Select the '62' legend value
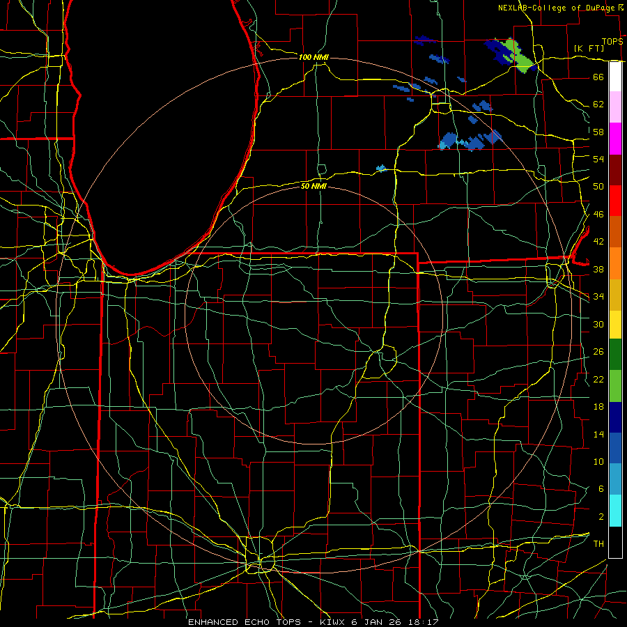627x627 pixels. coord(598,104)
